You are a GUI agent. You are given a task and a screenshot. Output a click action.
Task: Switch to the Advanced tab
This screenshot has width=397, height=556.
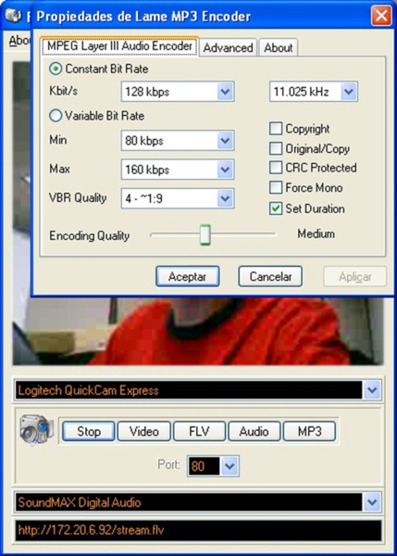click(x=228, y=47)
